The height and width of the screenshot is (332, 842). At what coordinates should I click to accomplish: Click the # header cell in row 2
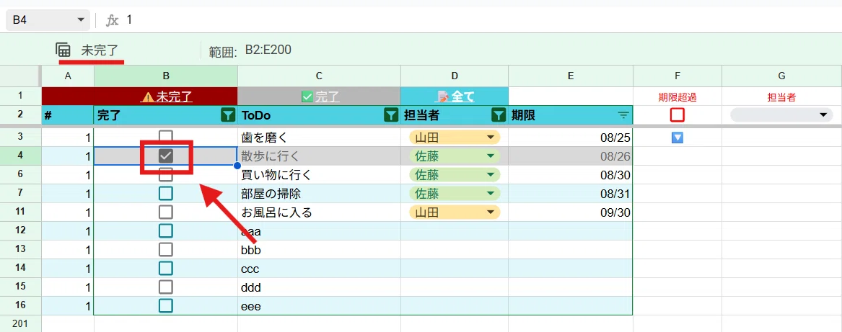(68, 115)
